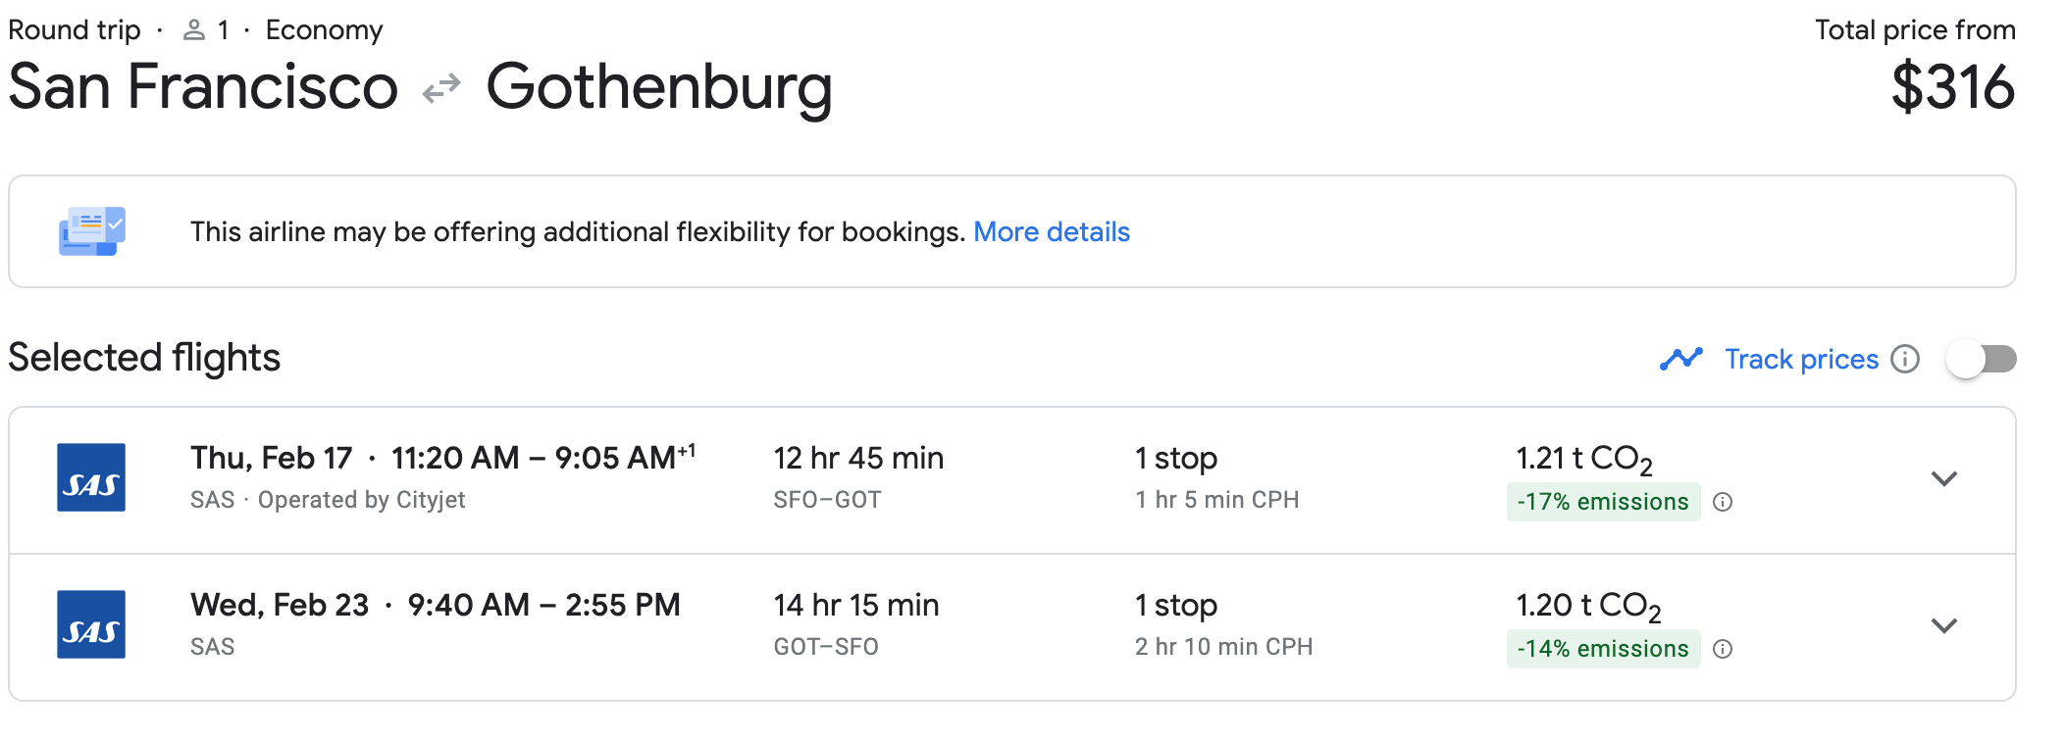This screenshot has width=2066, height=741.
Task: Click the info icon beside -14% emissions
Action: point(1723,650)
